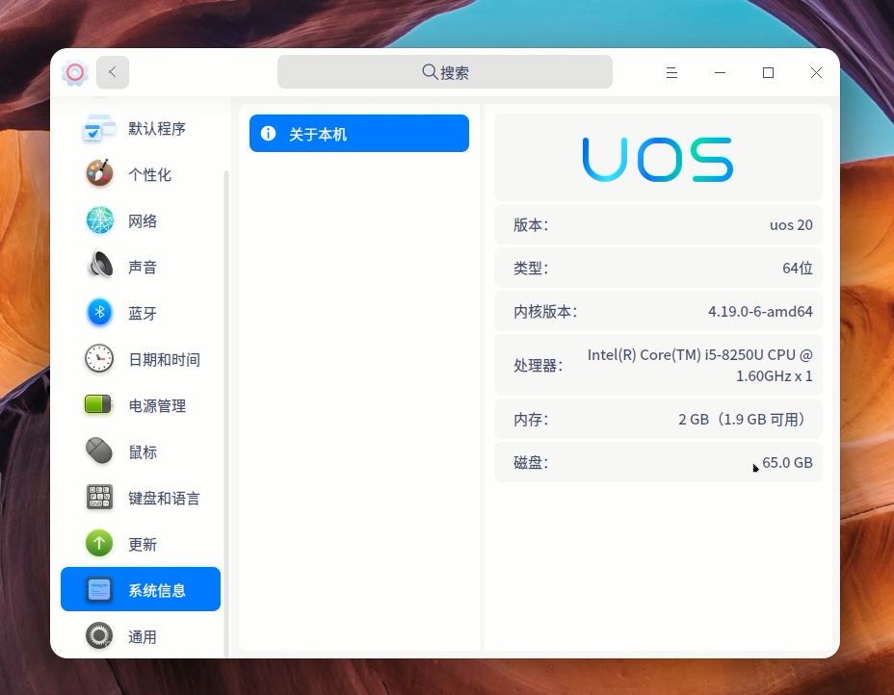The width and height of the screenshot is (894, 695).
Task: Click the 更新 label
Action: 143,545
